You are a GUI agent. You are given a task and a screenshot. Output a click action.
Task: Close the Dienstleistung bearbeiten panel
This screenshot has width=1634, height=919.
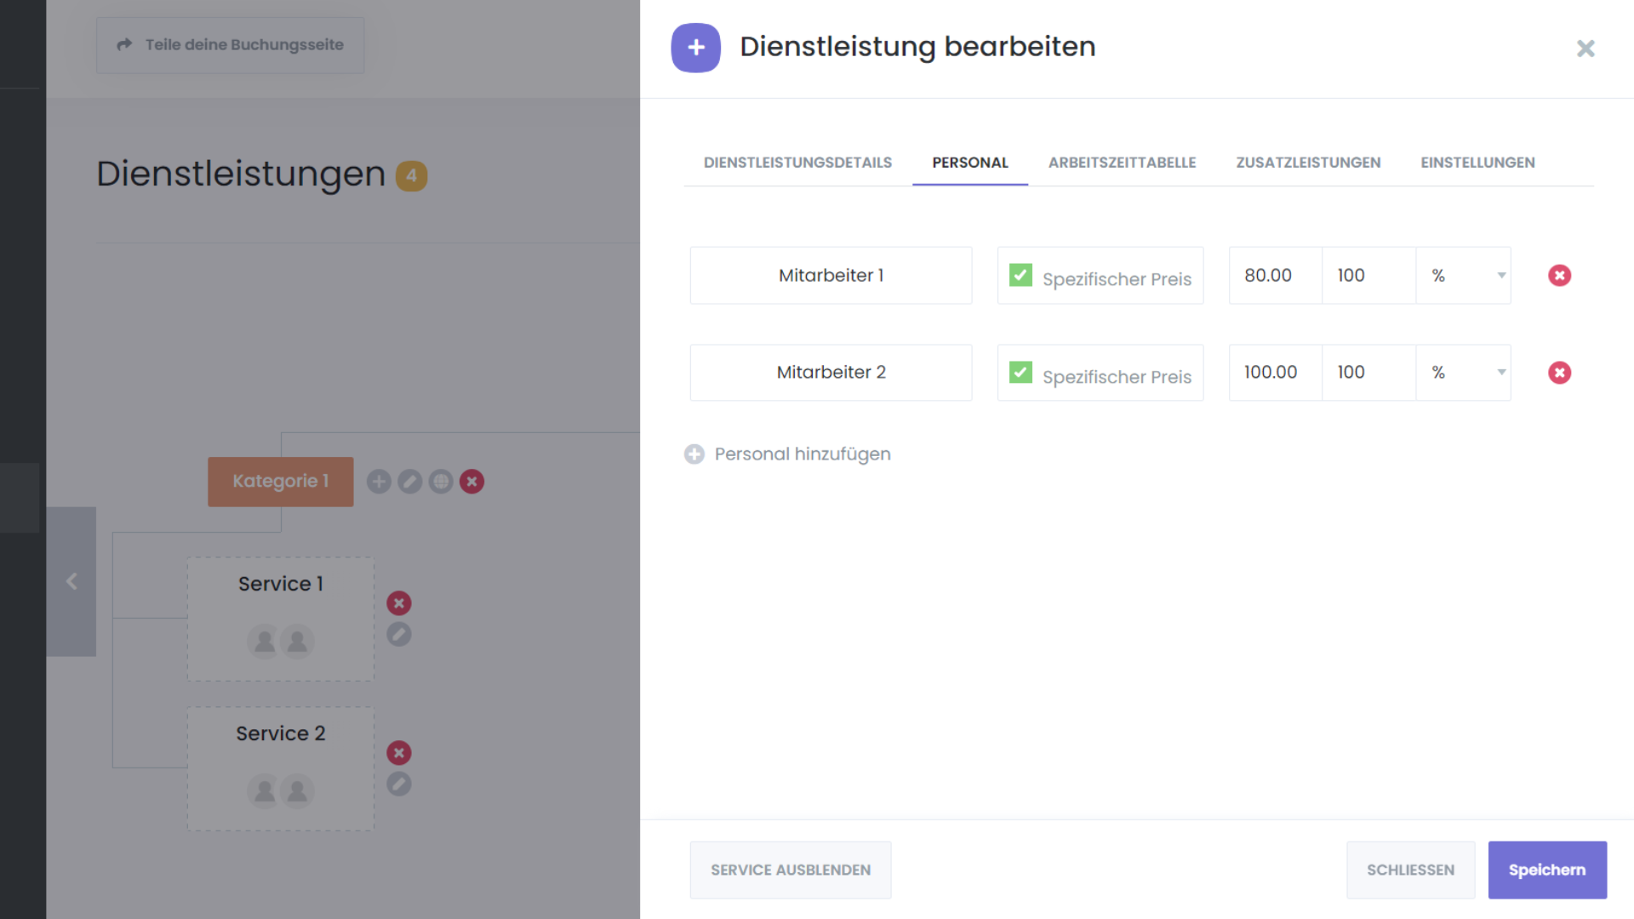pos(1585,49)
